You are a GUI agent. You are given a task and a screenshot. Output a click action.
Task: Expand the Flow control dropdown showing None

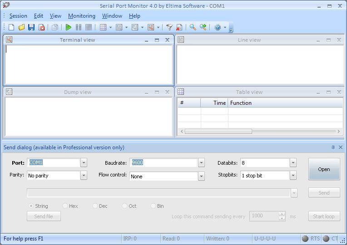(201, 176)
